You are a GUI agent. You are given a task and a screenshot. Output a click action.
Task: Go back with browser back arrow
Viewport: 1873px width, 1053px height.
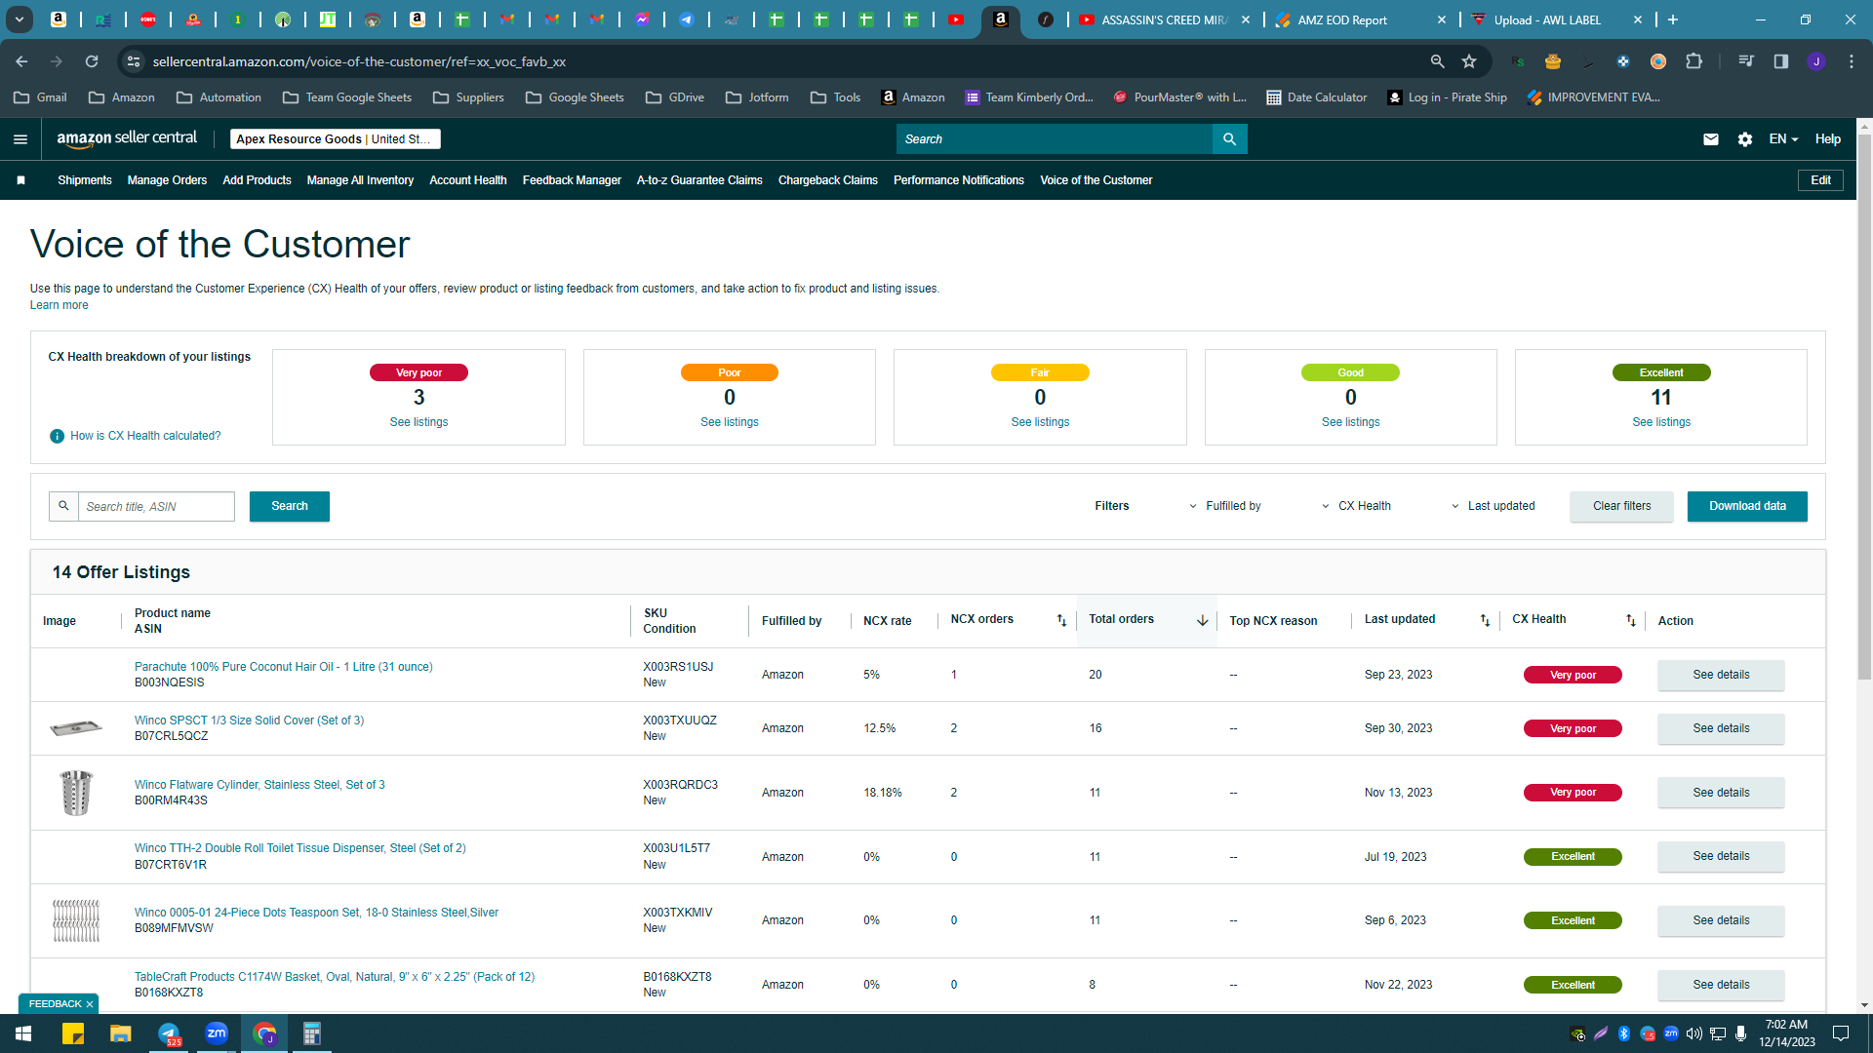click(21, 61)
